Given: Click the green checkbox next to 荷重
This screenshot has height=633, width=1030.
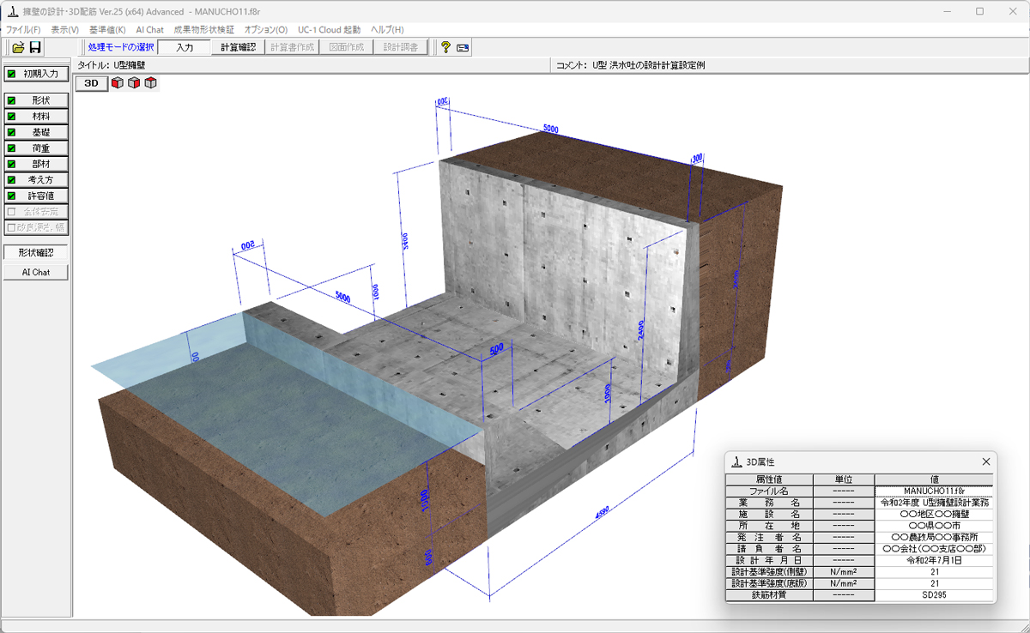Looking at the screenshot, I should (12, 148).
